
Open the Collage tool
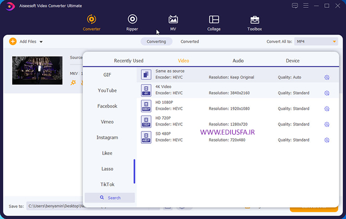pos(214,22)
